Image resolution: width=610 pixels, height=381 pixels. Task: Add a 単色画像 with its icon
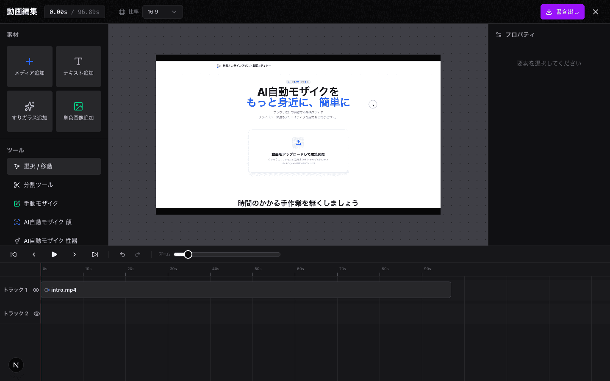78,111
